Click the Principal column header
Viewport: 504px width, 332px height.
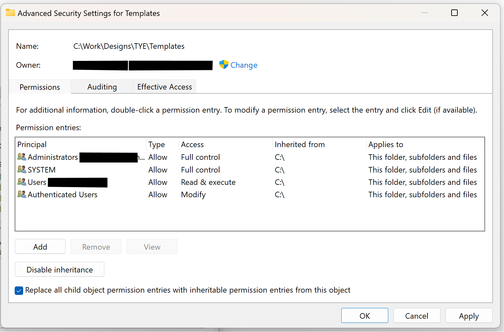pyautogui.click(x=32, y=144)
